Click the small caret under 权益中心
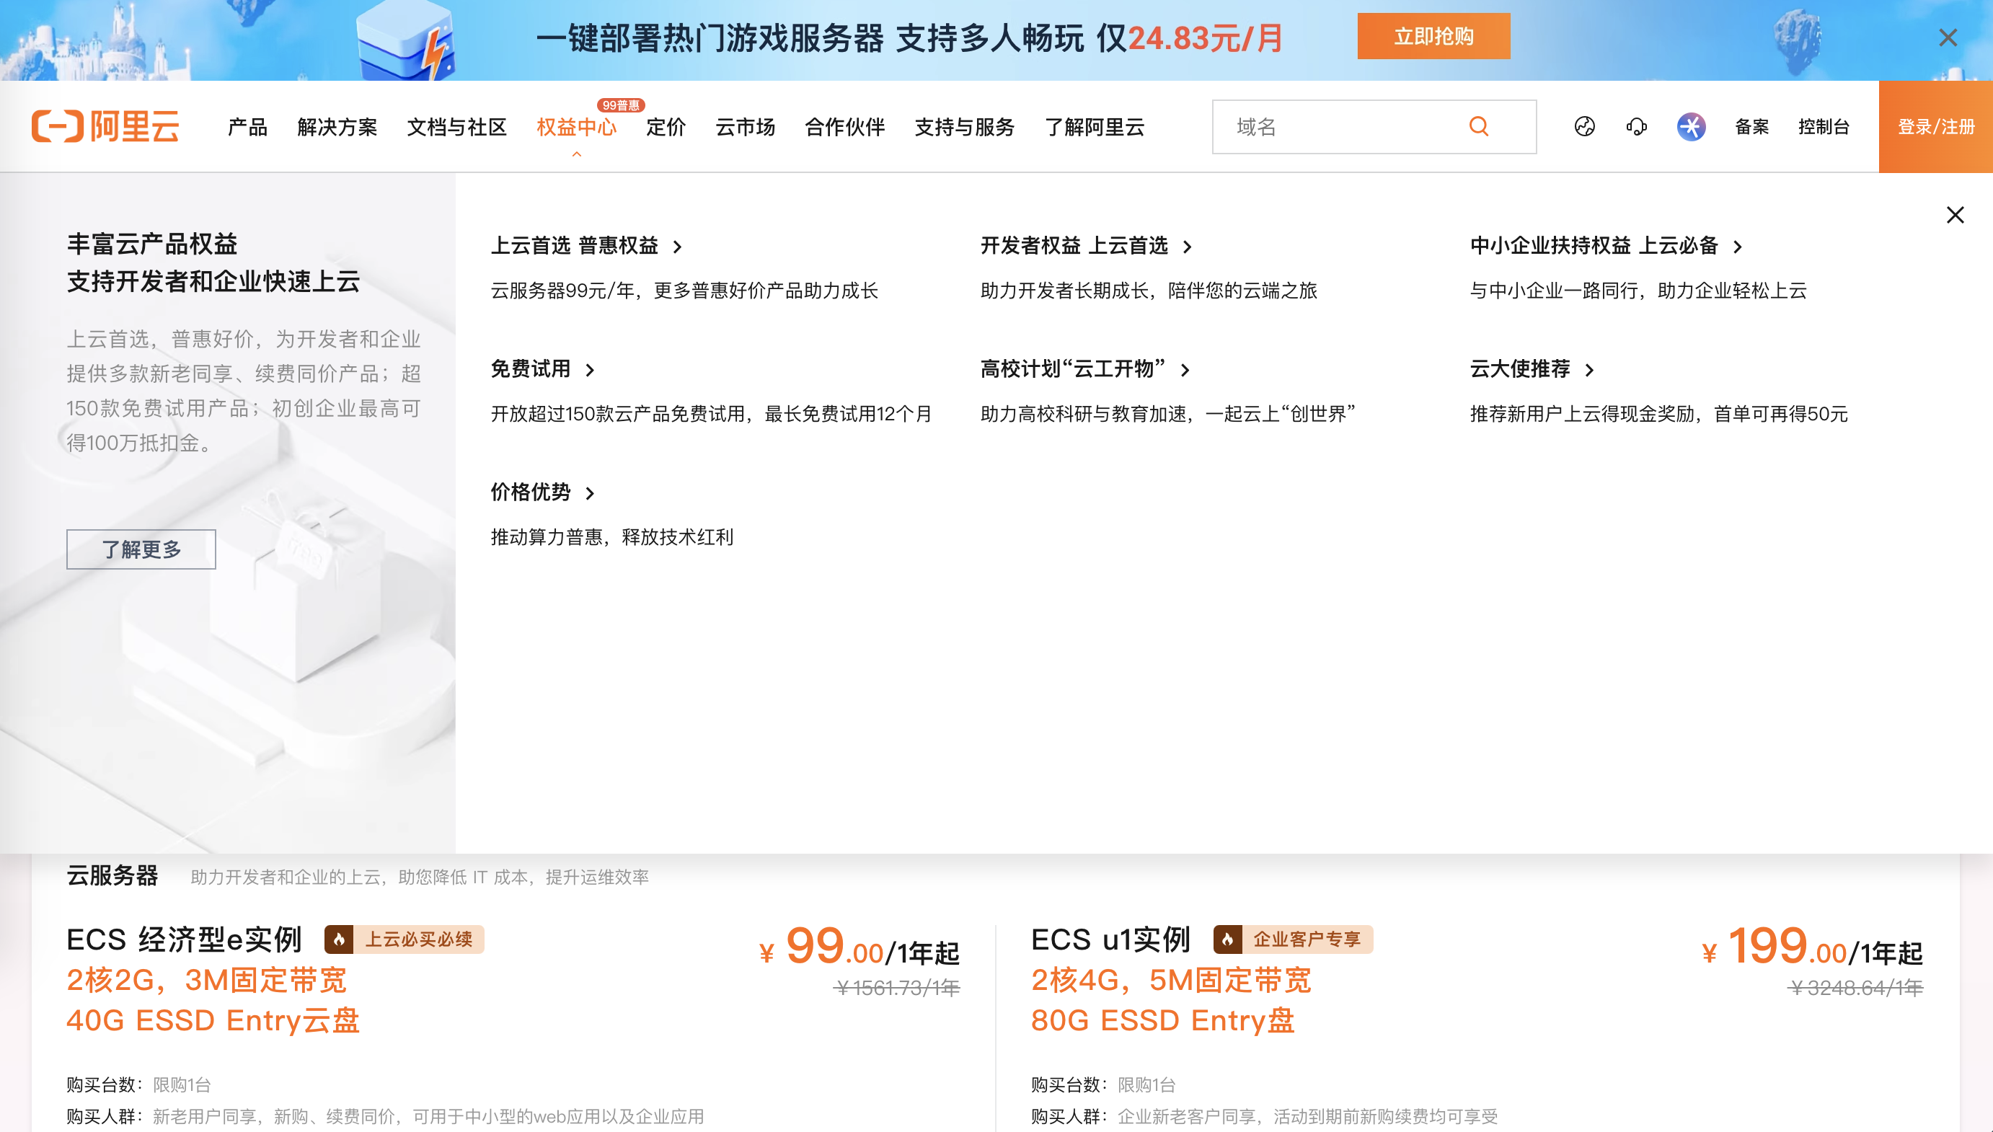Viewport: 1993px width, 1132px height. (576, 155)
